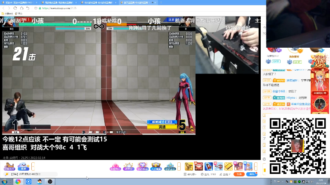Open the red festival event banner
Viewport: 330px width, 185px height.
(320, 84)
